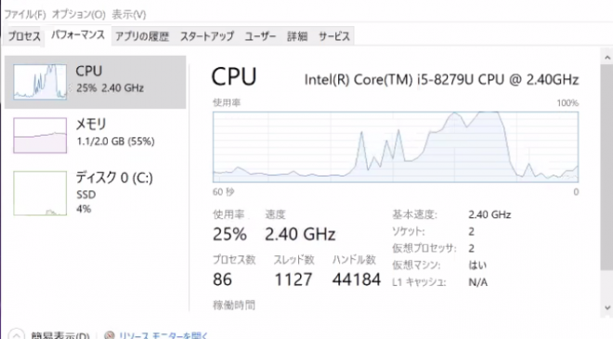
Task: Switch to the サービス tab
Action: pyautogui.click(x=333, y=36)
